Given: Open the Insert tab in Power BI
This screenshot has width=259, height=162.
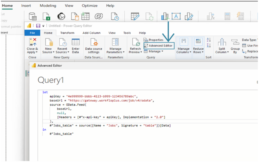Looking at the screenshot, I should (26, 6).
